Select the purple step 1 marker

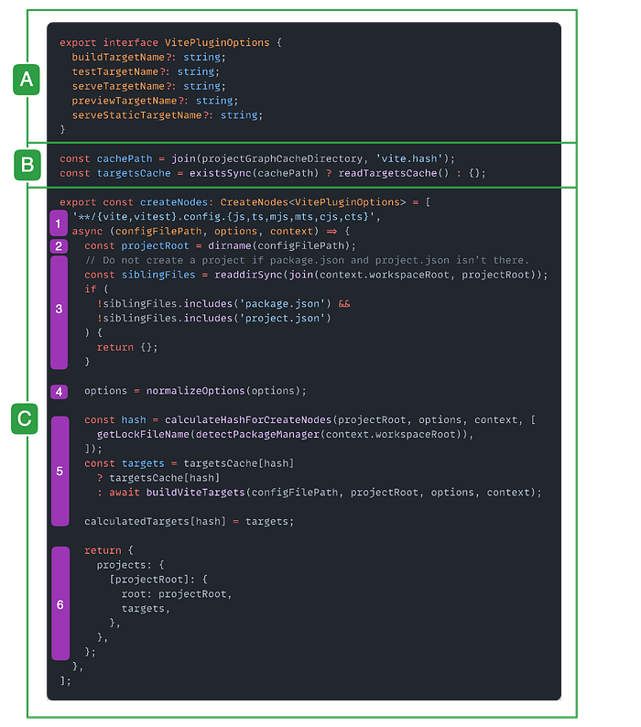[60, 222]
